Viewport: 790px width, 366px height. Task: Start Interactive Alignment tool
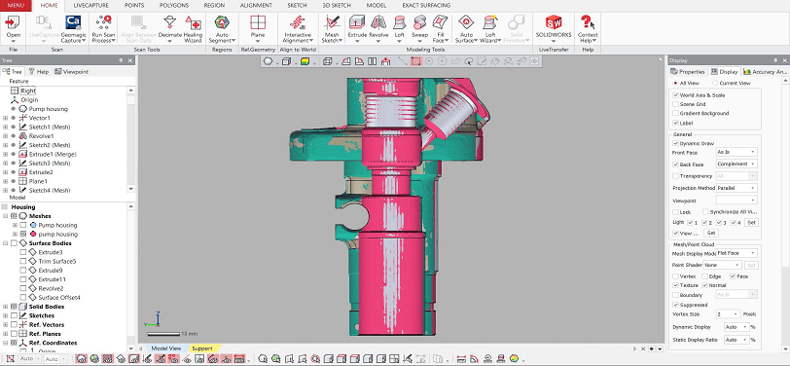point(298,29)
